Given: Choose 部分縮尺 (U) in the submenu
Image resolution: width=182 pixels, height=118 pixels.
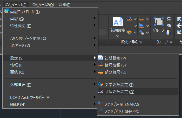Looking at the screenshot, I should point(138,72).
